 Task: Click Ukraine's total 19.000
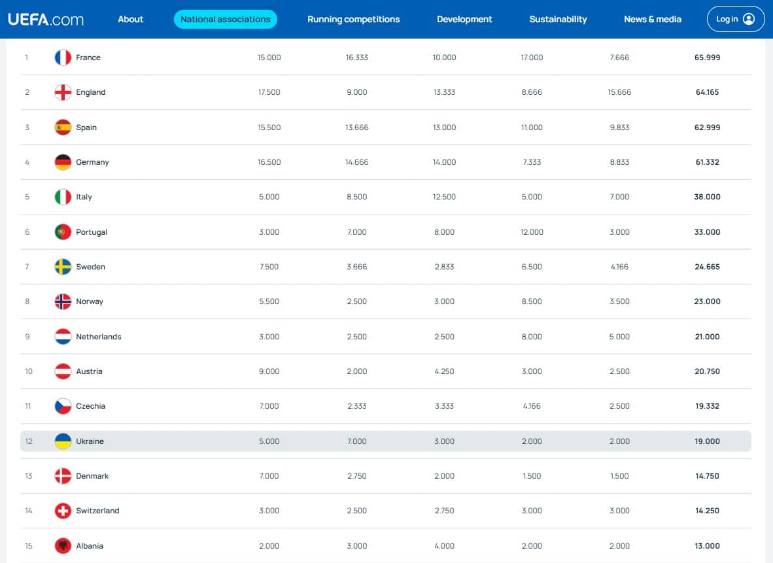pos(707,441)
